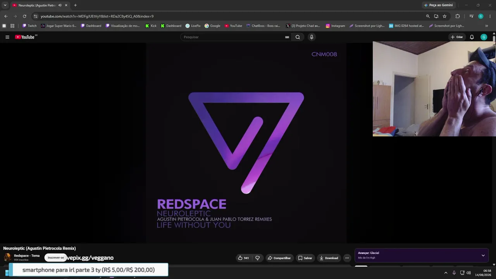Open the YouTube guide hamburger menu
This screenshot has height=279, width=496.
tap(7, 37)
